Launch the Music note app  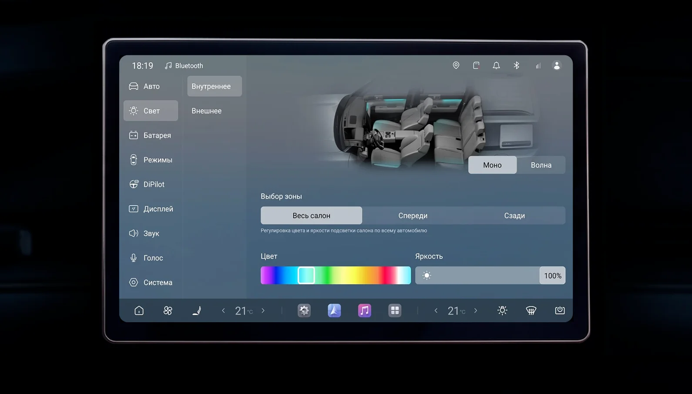(x=365, y=310)
